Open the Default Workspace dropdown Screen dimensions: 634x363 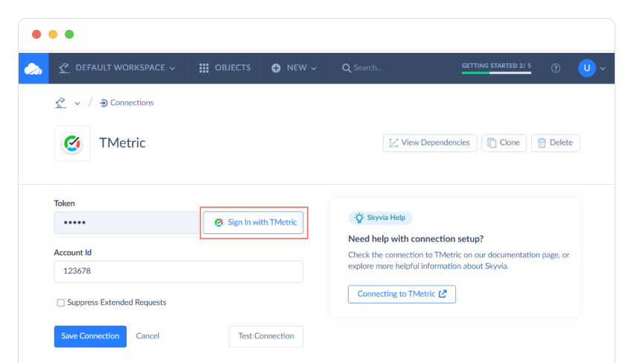tap(118, 68)
